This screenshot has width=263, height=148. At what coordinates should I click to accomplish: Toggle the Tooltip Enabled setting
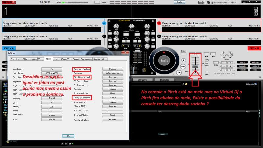coord(52,111)
